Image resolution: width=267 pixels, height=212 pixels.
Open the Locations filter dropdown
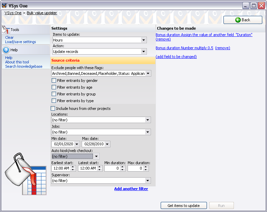[x=148, y=120]
